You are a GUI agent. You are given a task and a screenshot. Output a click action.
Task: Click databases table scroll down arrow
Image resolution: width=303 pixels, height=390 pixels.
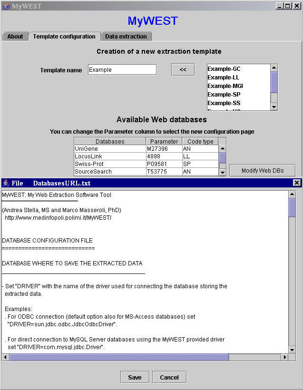click(223, 172)
